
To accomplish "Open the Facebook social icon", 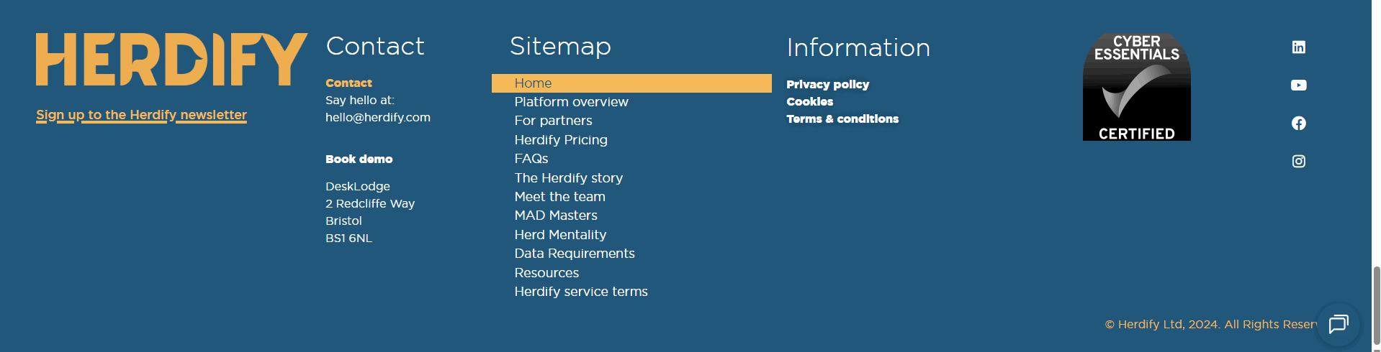I will 1298,124.
